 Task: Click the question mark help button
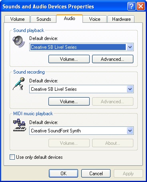click(x=131, y=6)
